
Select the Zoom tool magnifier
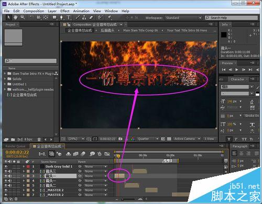click(23, 17)
